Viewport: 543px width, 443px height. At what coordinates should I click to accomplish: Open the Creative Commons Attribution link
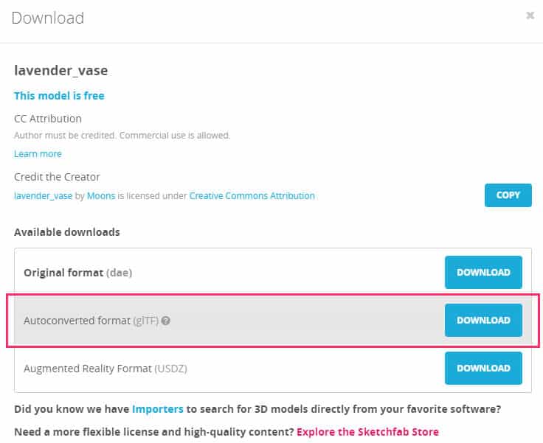pyautogui.click(x=252, y=195)
